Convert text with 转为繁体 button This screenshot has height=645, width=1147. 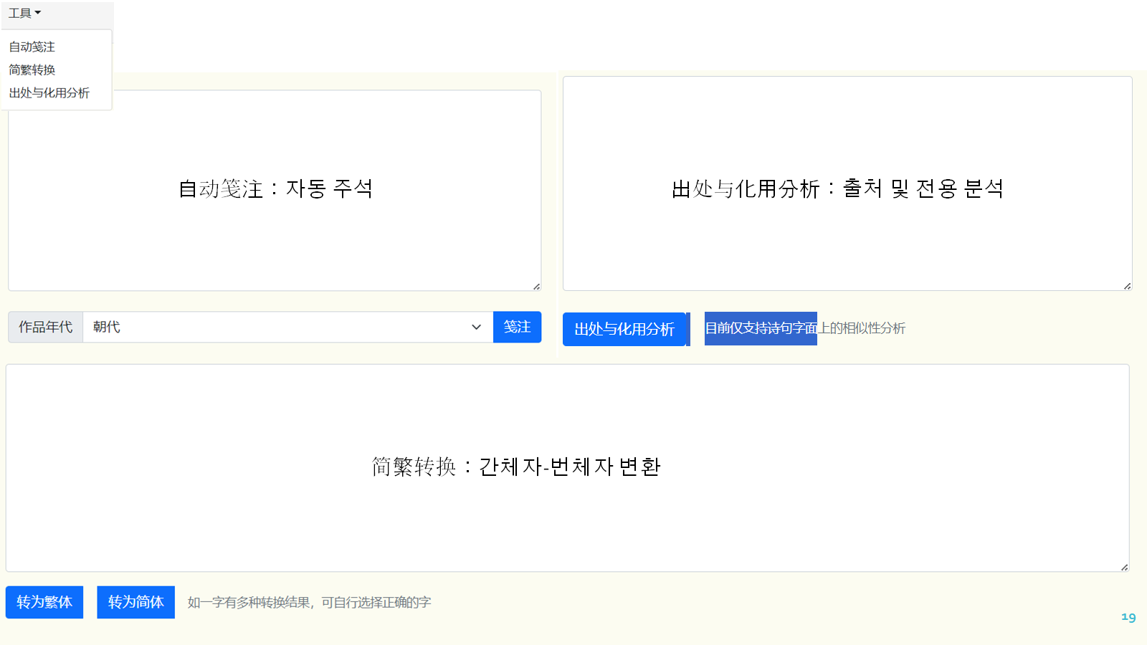click(44, 602)
